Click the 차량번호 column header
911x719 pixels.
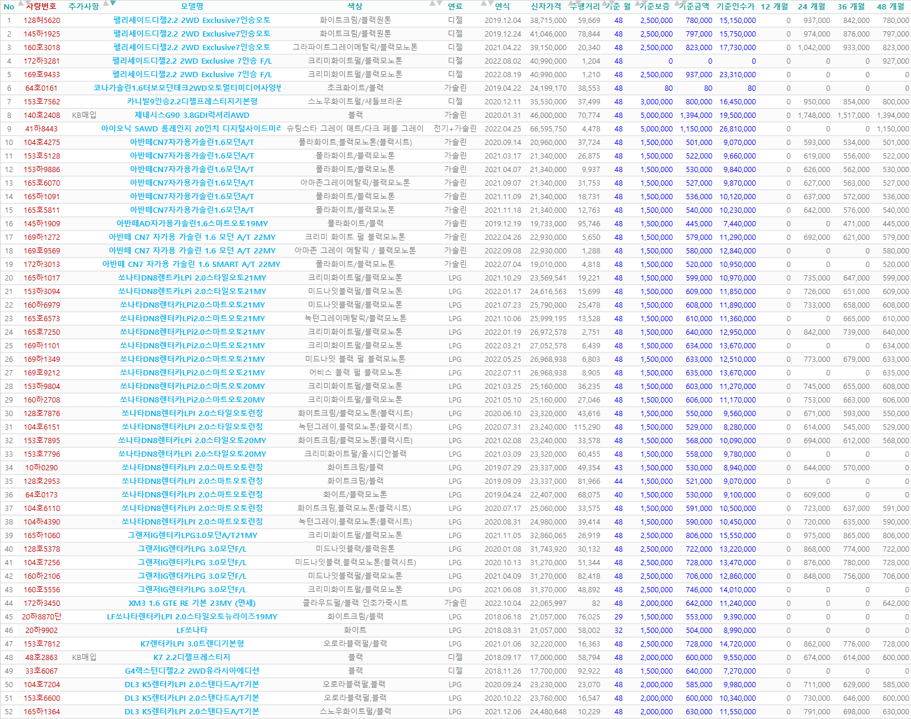tap(41, 6)
